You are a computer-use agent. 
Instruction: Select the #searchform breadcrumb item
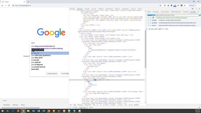click(88, 105)
